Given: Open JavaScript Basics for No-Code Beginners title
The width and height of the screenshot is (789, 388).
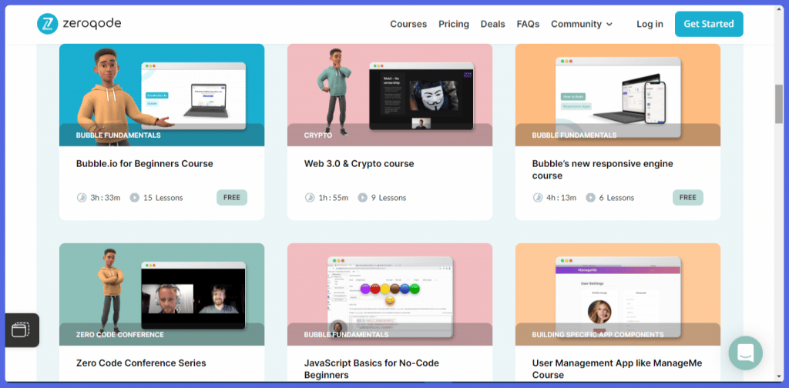Looking at the screenshot, I should click(371, 369).
